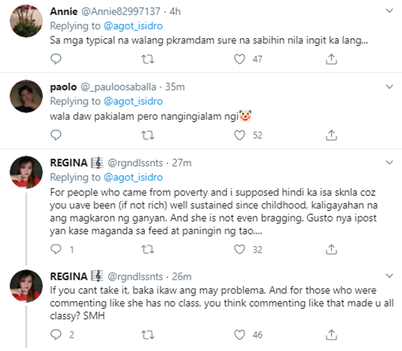
Task: Open @agot_isidro link in Annie's reply
Action: coord(133,26)
